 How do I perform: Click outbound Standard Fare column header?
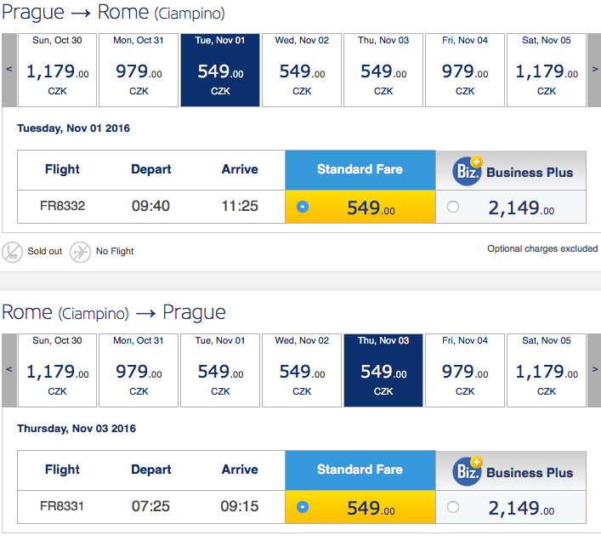click(360, 170)
